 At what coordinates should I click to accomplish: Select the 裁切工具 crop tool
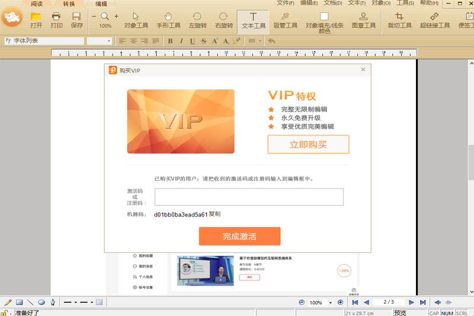(399, 20)
